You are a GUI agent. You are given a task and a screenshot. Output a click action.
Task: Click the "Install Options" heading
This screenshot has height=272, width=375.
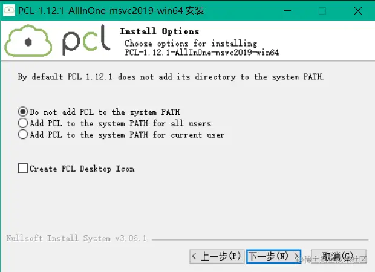[159, 31]
